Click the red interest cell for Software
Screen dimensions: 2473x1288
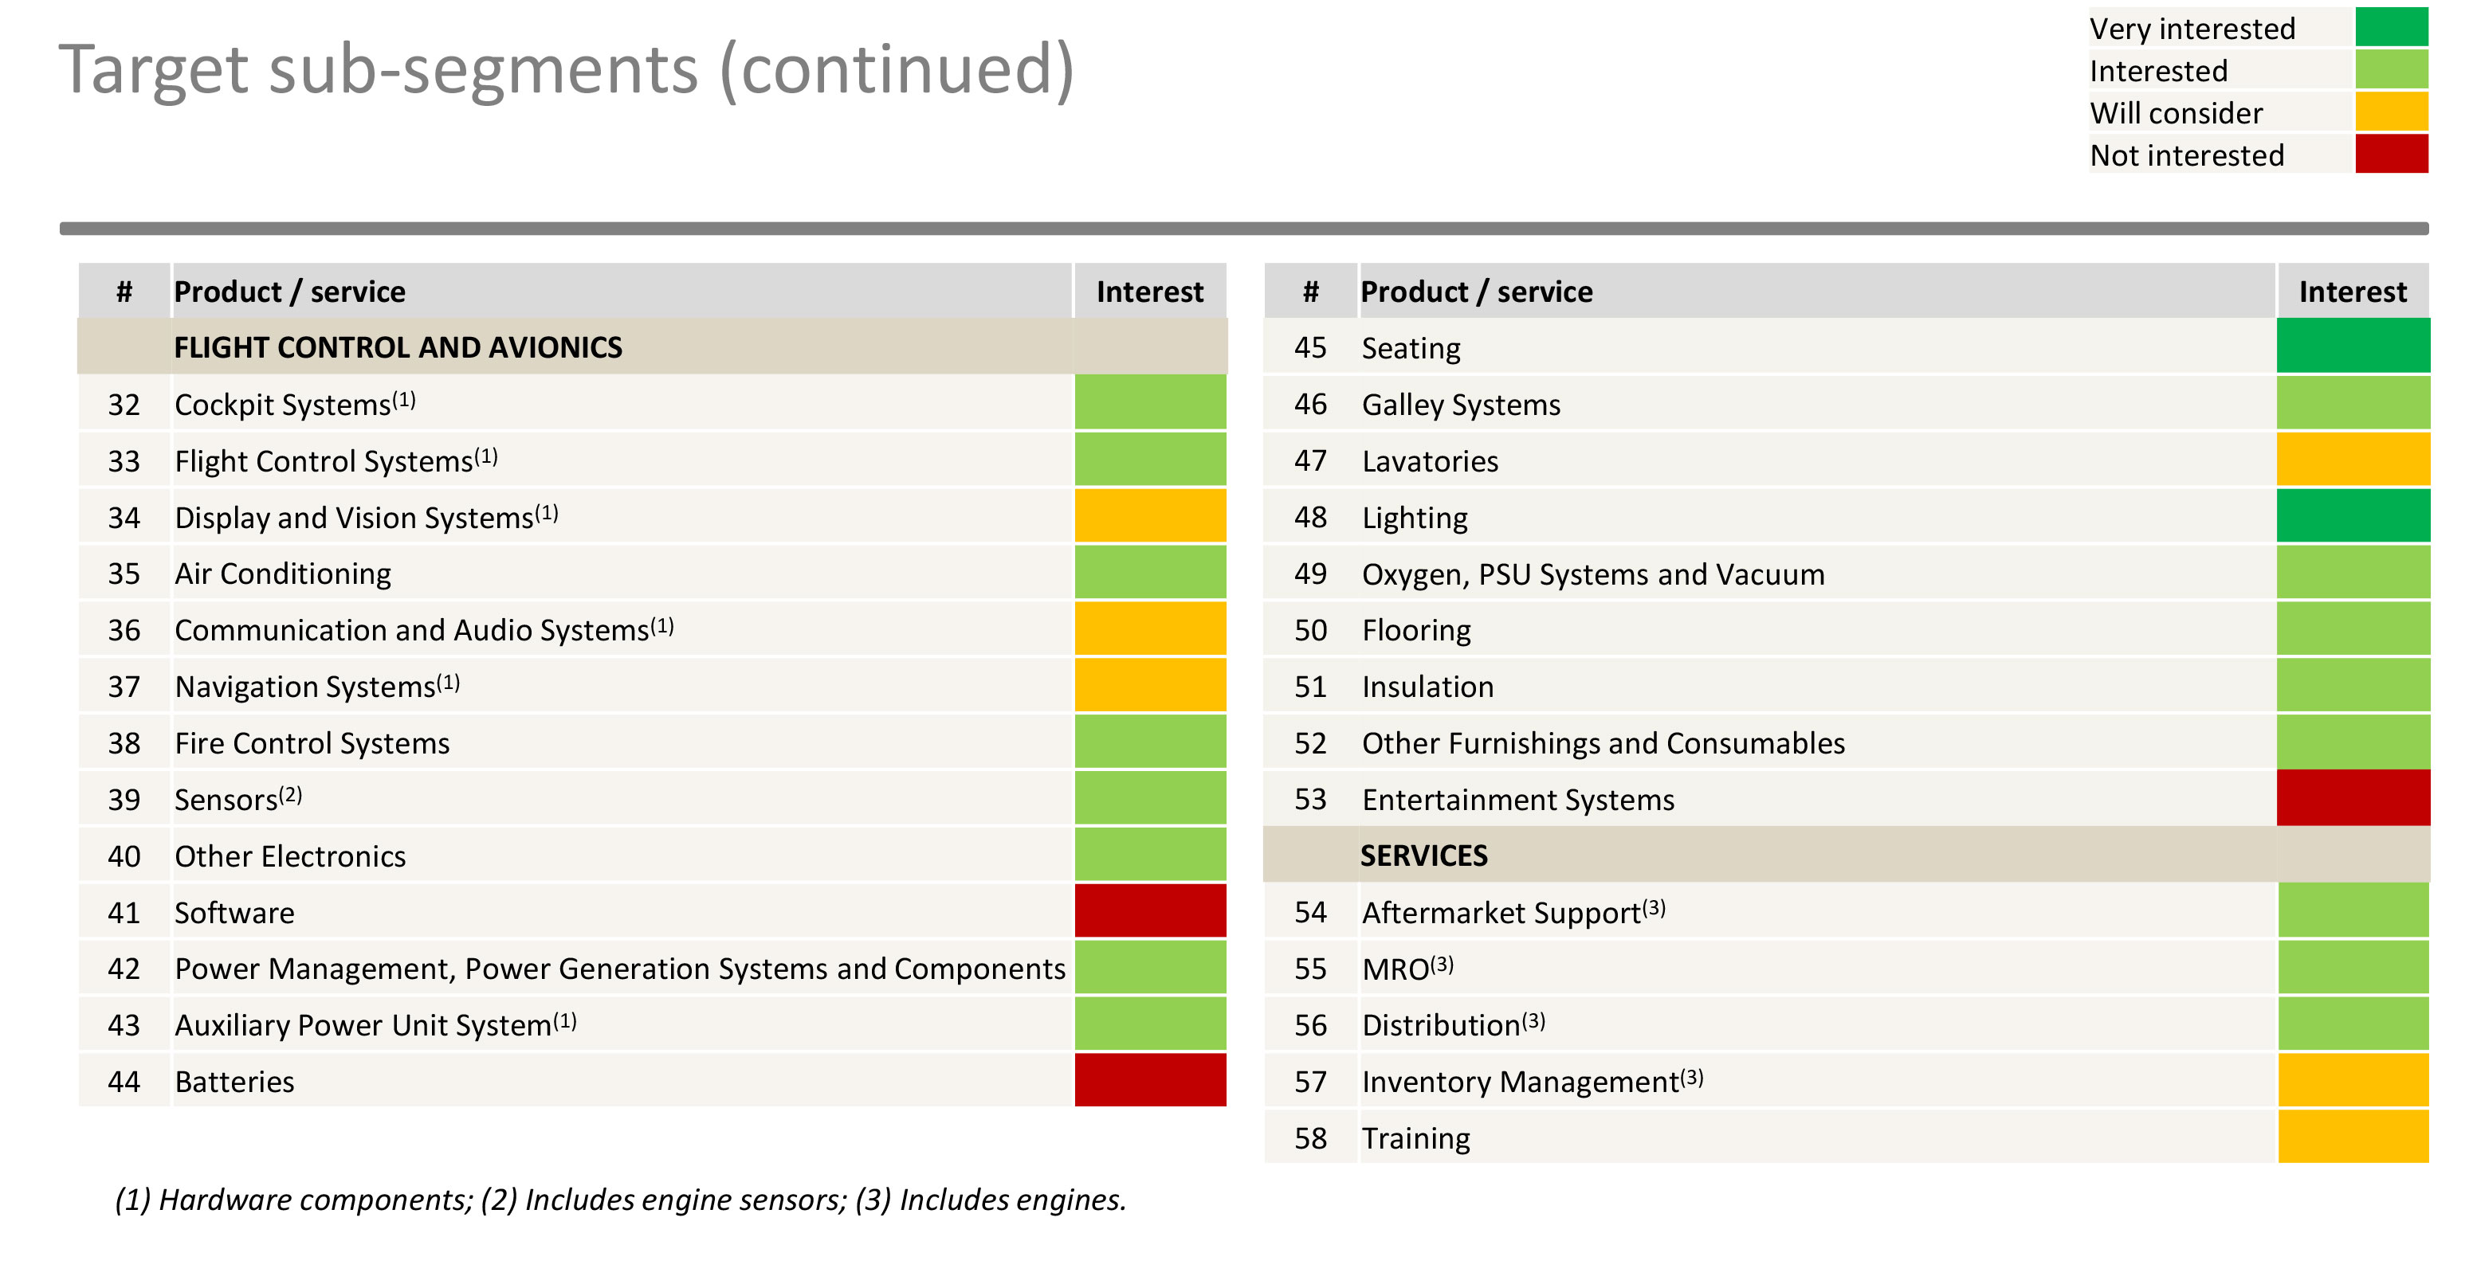click(1149, 910)
